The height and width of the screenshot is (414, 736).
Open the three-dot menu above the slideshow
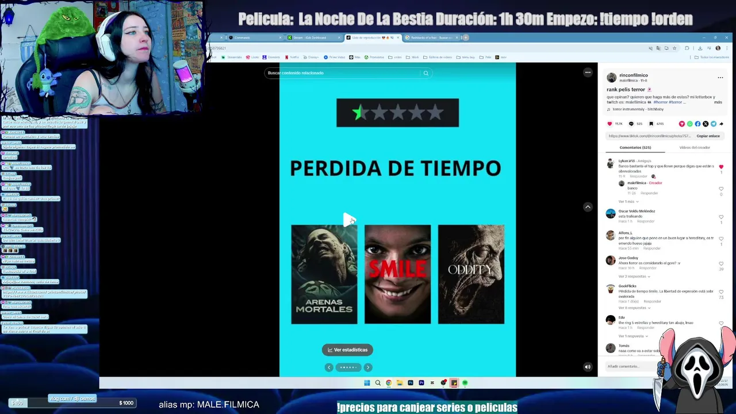click(588, 72)
